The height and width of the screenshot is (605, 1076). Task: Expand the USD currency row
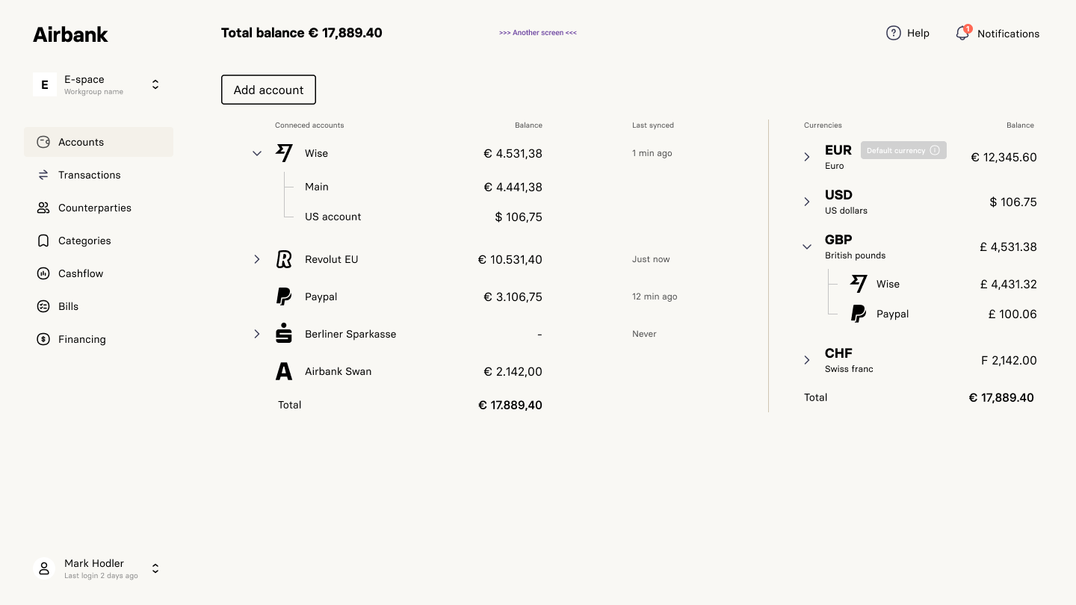click(807, 202)
